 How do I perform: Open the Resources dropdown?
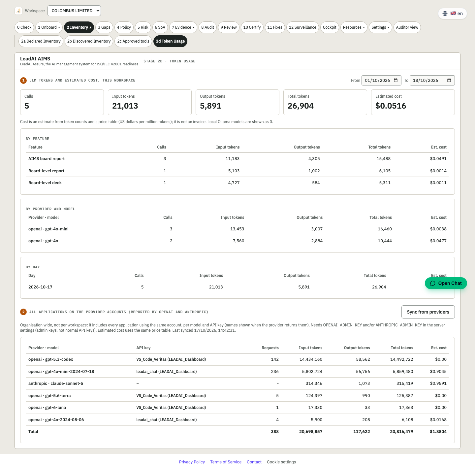pos(354,27)
